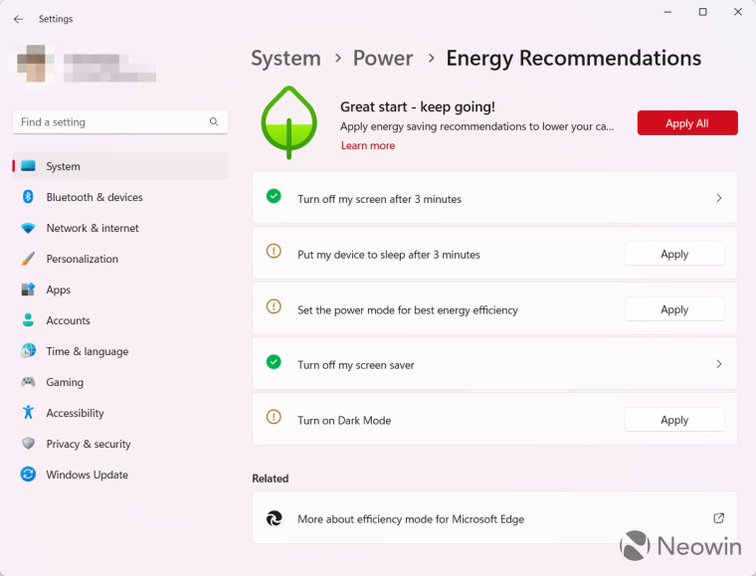Click the Gaming controller icon
Screen dimensions: 756x576
[x=28, y=382]
